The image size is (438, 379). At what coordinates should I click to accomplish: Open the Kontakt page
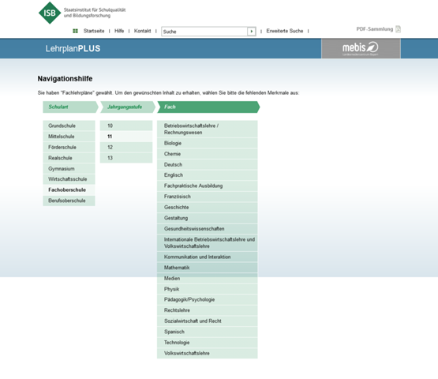pyautogui.click(x=143, y=31)
